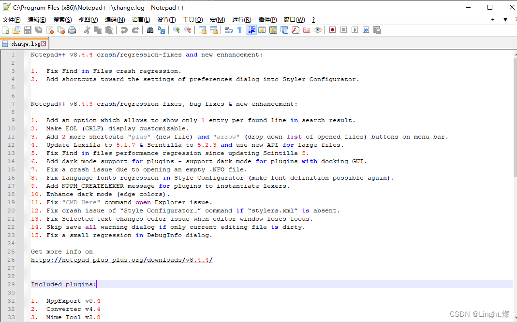Stop macro recording square icon
This screenshot has height=323, width=517.
tap(343, 30)
